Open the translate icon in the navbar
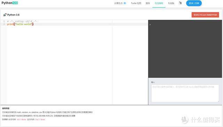Image resolution: width=223 pixels, height=127 pixels. [x=180, y=3]
